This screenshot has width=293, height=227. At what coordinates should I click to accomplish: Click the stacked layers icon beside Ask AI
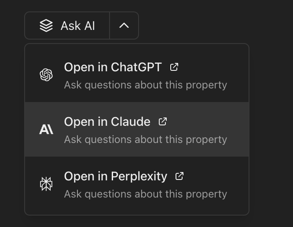pyautogui.click(x=46, y=26)
